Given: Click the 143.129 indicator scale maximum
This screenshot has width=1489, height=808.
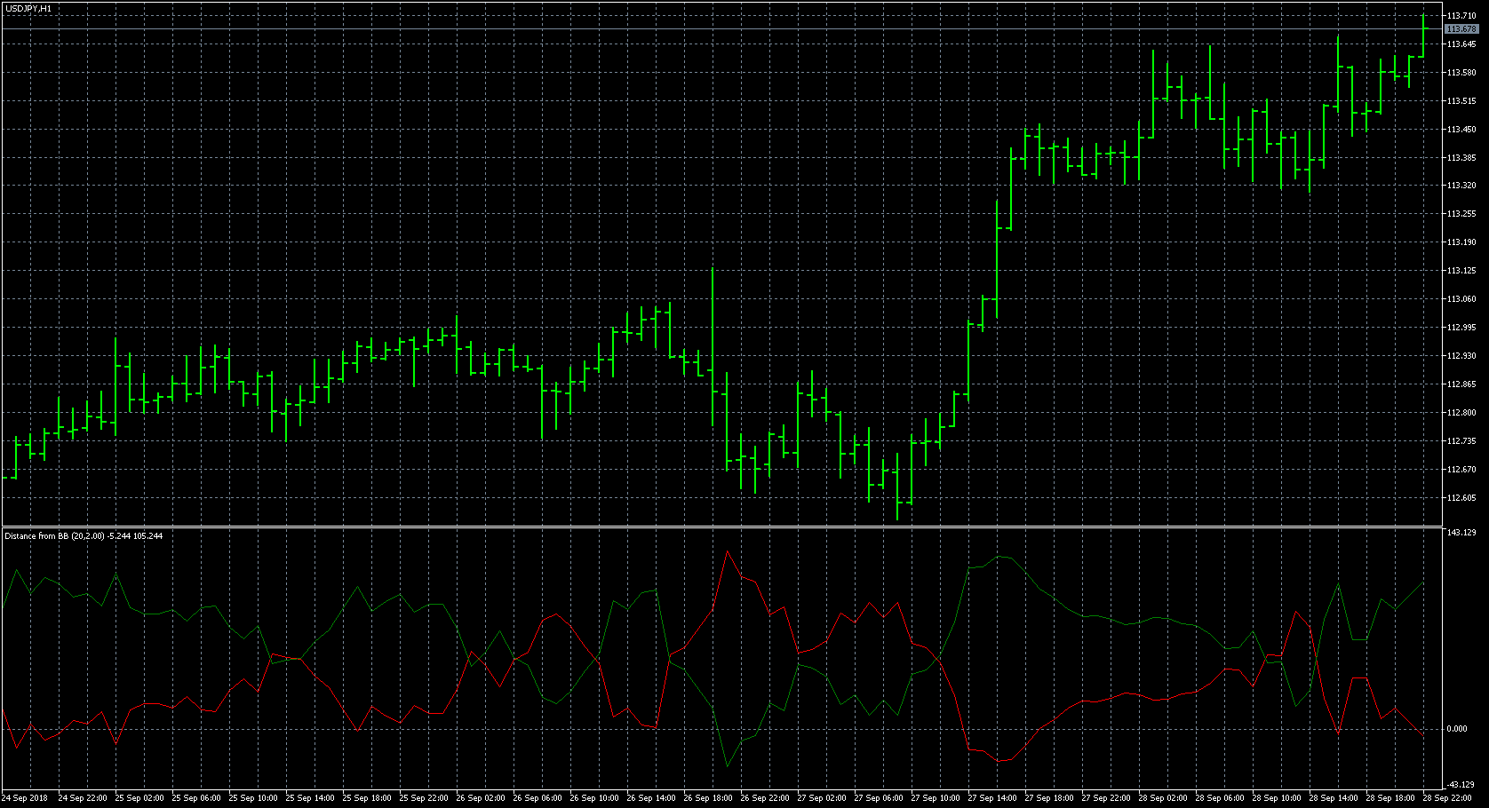Looking at the screenshot, I should (1461, 533).
